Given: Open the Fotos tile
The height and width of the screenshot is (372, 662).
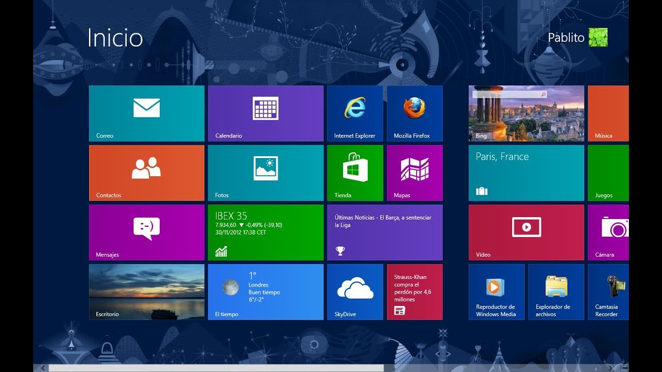Looking at the screenshot, I should 266,173.
